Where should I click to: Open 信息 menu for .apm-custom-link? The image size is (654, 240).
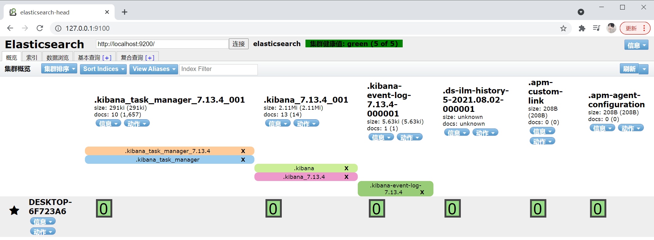click(542, 131)
